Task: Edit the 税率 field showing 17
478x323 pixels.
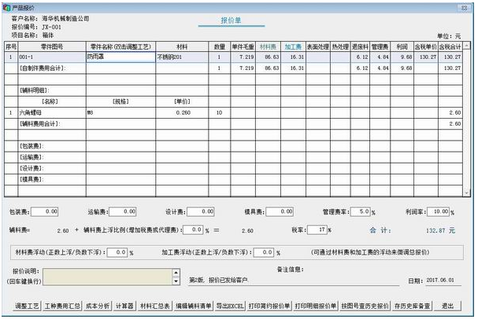Action: pyautogui.click(x=317, y=229)
